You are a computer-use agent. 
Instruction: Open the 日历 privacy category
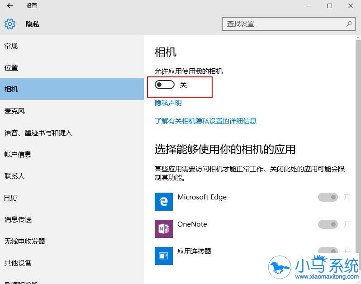[x=72, y=198]
